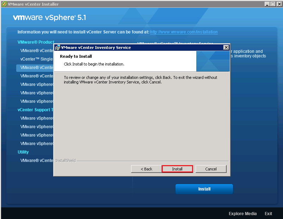
Task: Open the vmware.com/installation link
Action: (x=184, y=32)
